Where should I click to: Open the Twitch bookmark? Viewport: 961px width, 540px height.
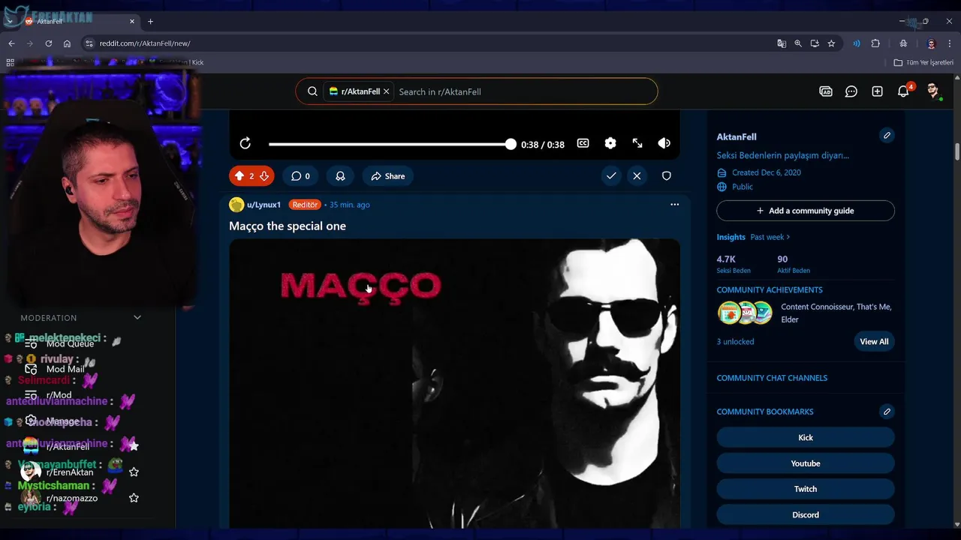click(x=806, y=489)
